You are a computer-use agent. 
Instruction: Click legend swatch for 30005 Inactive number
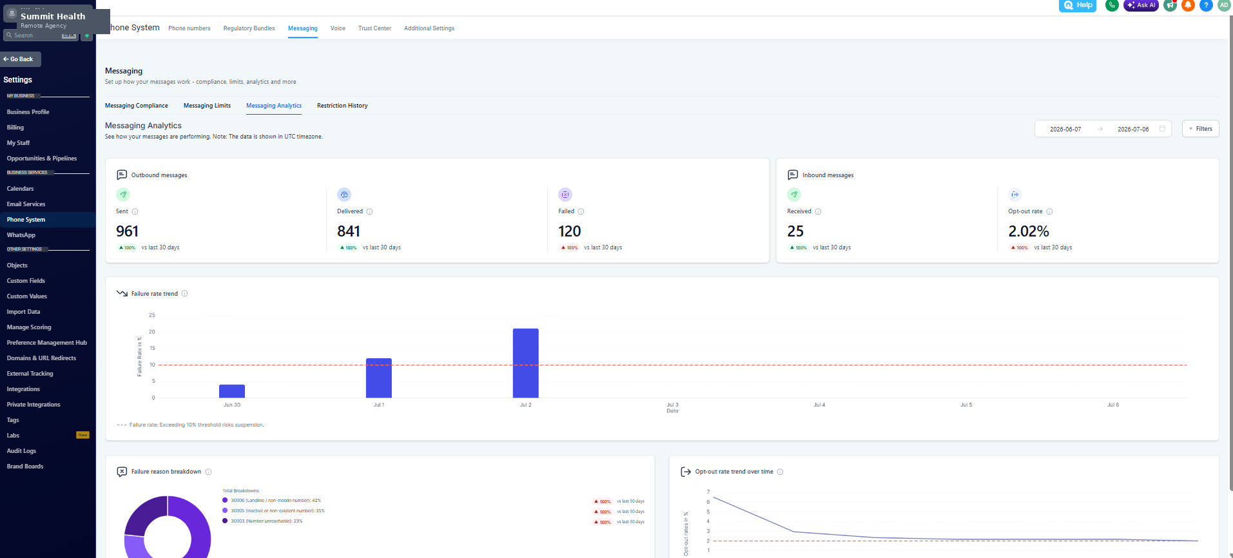[x=225, y=510]
